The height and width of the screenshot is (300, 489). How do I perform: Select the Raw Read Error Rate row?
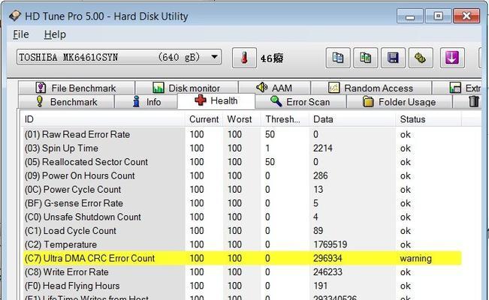coord(243,134)
